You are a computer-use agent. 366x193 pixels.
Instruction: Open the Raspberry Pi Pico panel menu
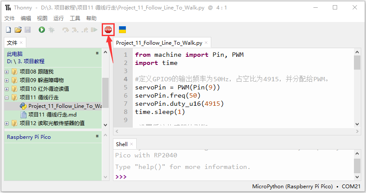point(97,136)
